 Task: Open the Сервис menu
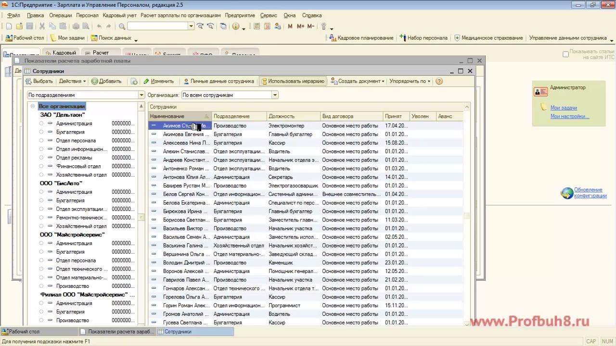[x=269, y=15]
